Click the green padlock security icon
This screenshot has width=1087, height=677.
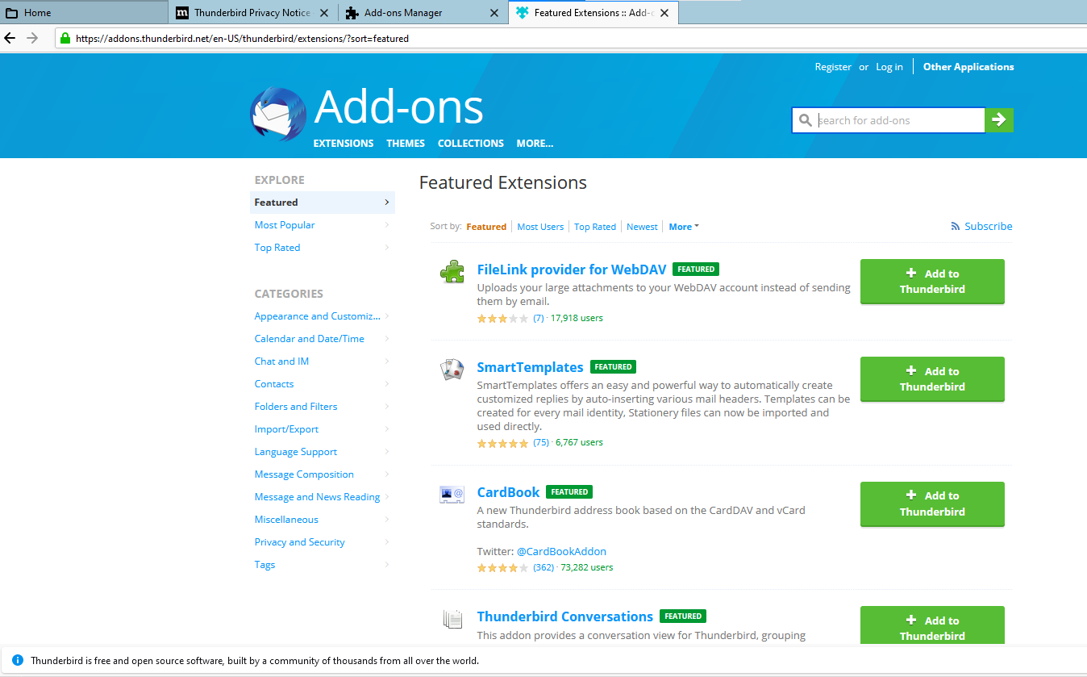point(65,38)
